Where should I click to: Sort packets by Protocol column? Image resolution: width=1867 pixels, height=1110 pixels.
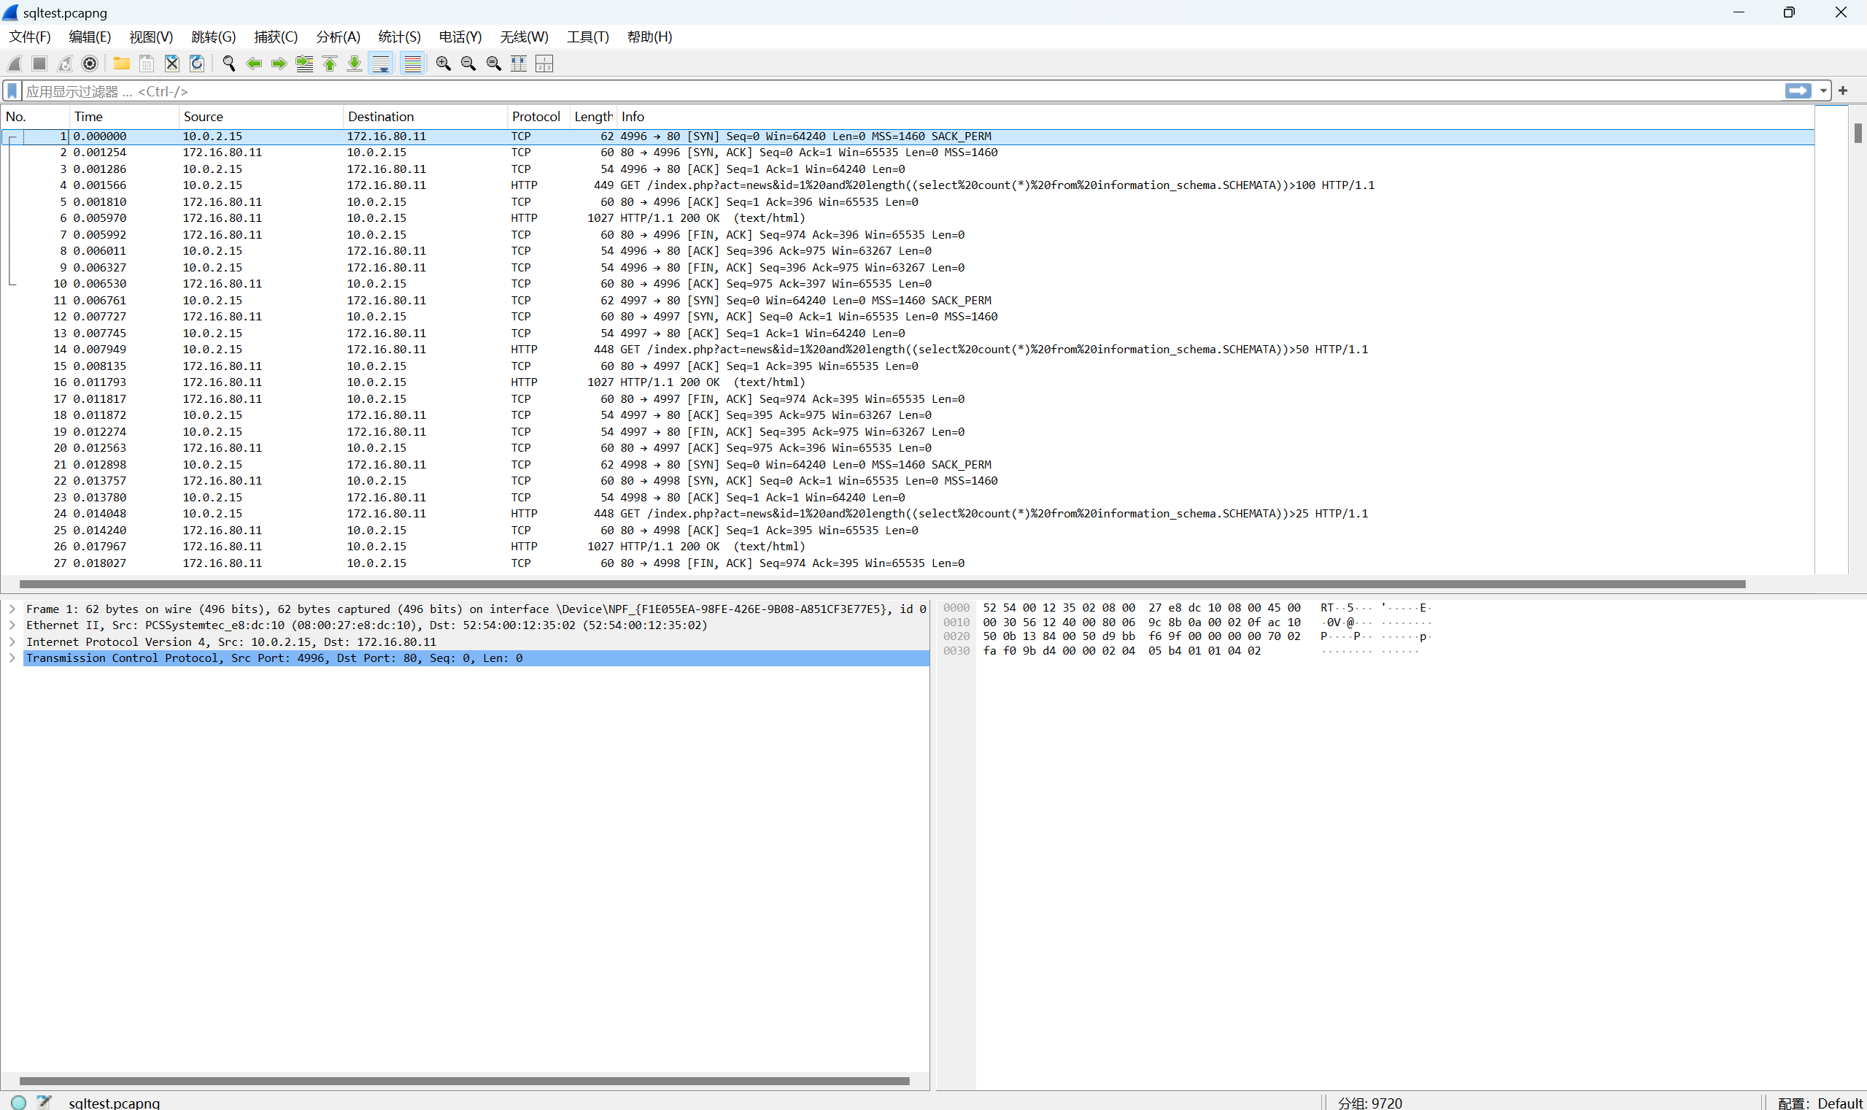click(538, 117)
